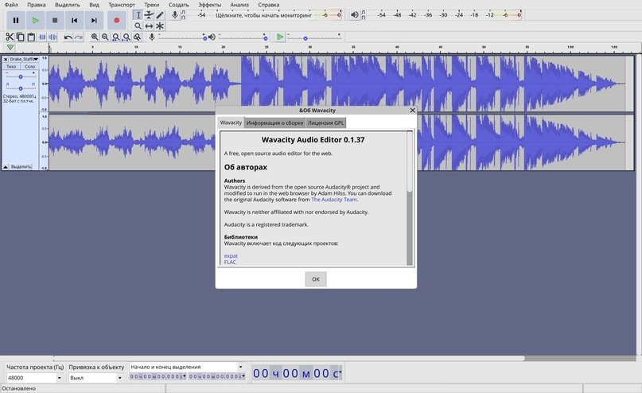642x393 pixels.
Task: Paste with the clipboard icon
Action: click(31, 37)
